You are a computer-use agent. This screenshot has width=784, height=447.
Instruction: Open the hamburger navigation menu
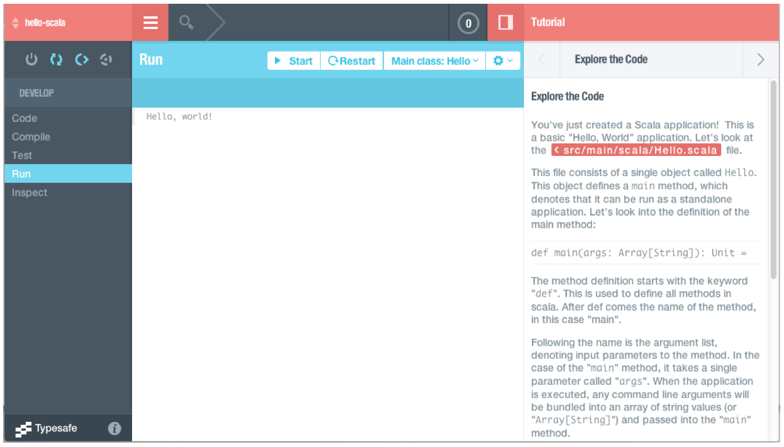pyautogui.click(x=150, y=23)
